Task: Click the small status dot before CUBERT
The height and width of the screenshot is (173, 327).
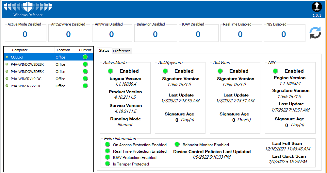Action: click(x=7, y=57)
